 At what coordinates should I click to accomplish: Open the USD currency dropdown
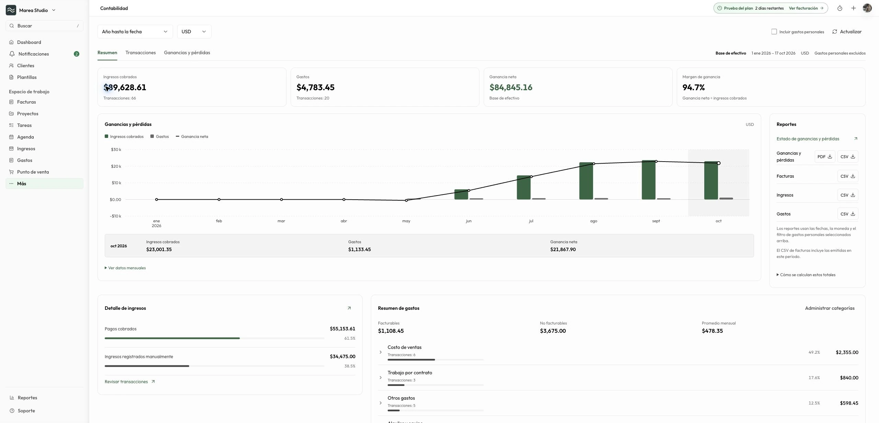pos(194,32)
